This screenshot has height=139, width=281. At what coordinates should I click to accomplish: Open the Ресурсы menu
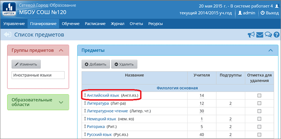156,24
